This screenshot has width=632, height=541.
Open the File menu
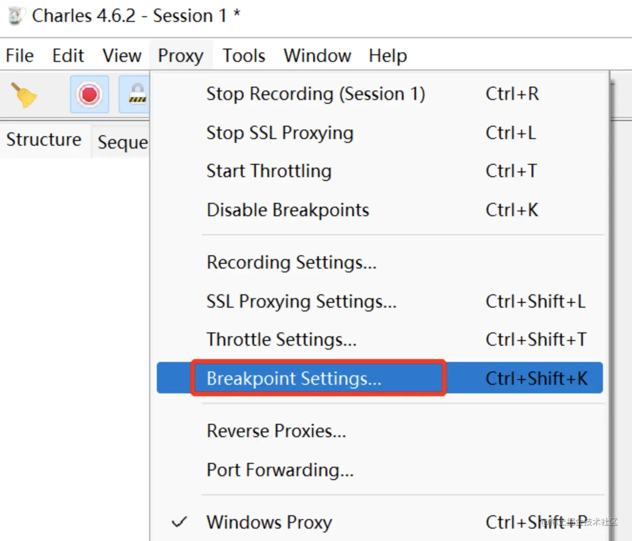20,56
